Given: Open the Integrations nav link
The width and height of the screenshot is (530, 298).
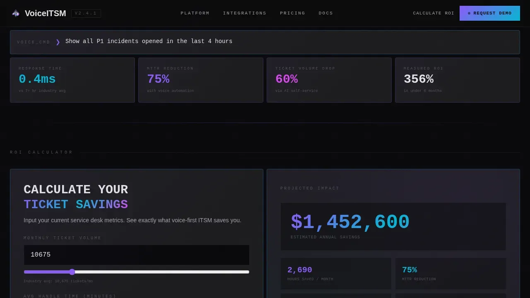Looking at the screenshot, I should [245, 13].
